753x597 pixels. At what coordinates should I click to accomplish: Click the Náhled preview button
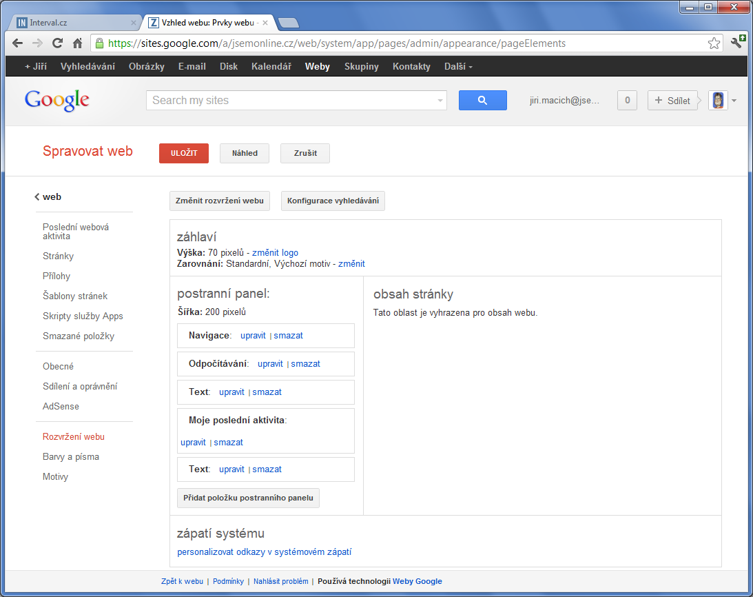[x=245, y=153]
